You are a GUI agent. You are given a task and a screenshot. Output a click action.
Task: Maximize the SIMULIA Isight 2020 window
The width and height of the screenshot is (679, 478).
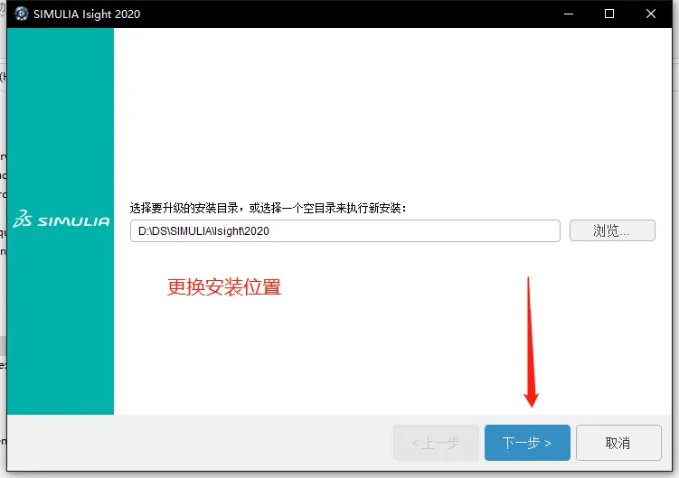click(609, 14)
